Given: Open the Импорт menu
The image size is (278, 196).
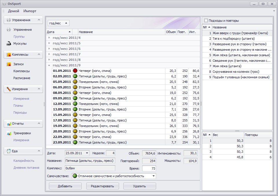Looking at the screenshot, I should point(30,11).
